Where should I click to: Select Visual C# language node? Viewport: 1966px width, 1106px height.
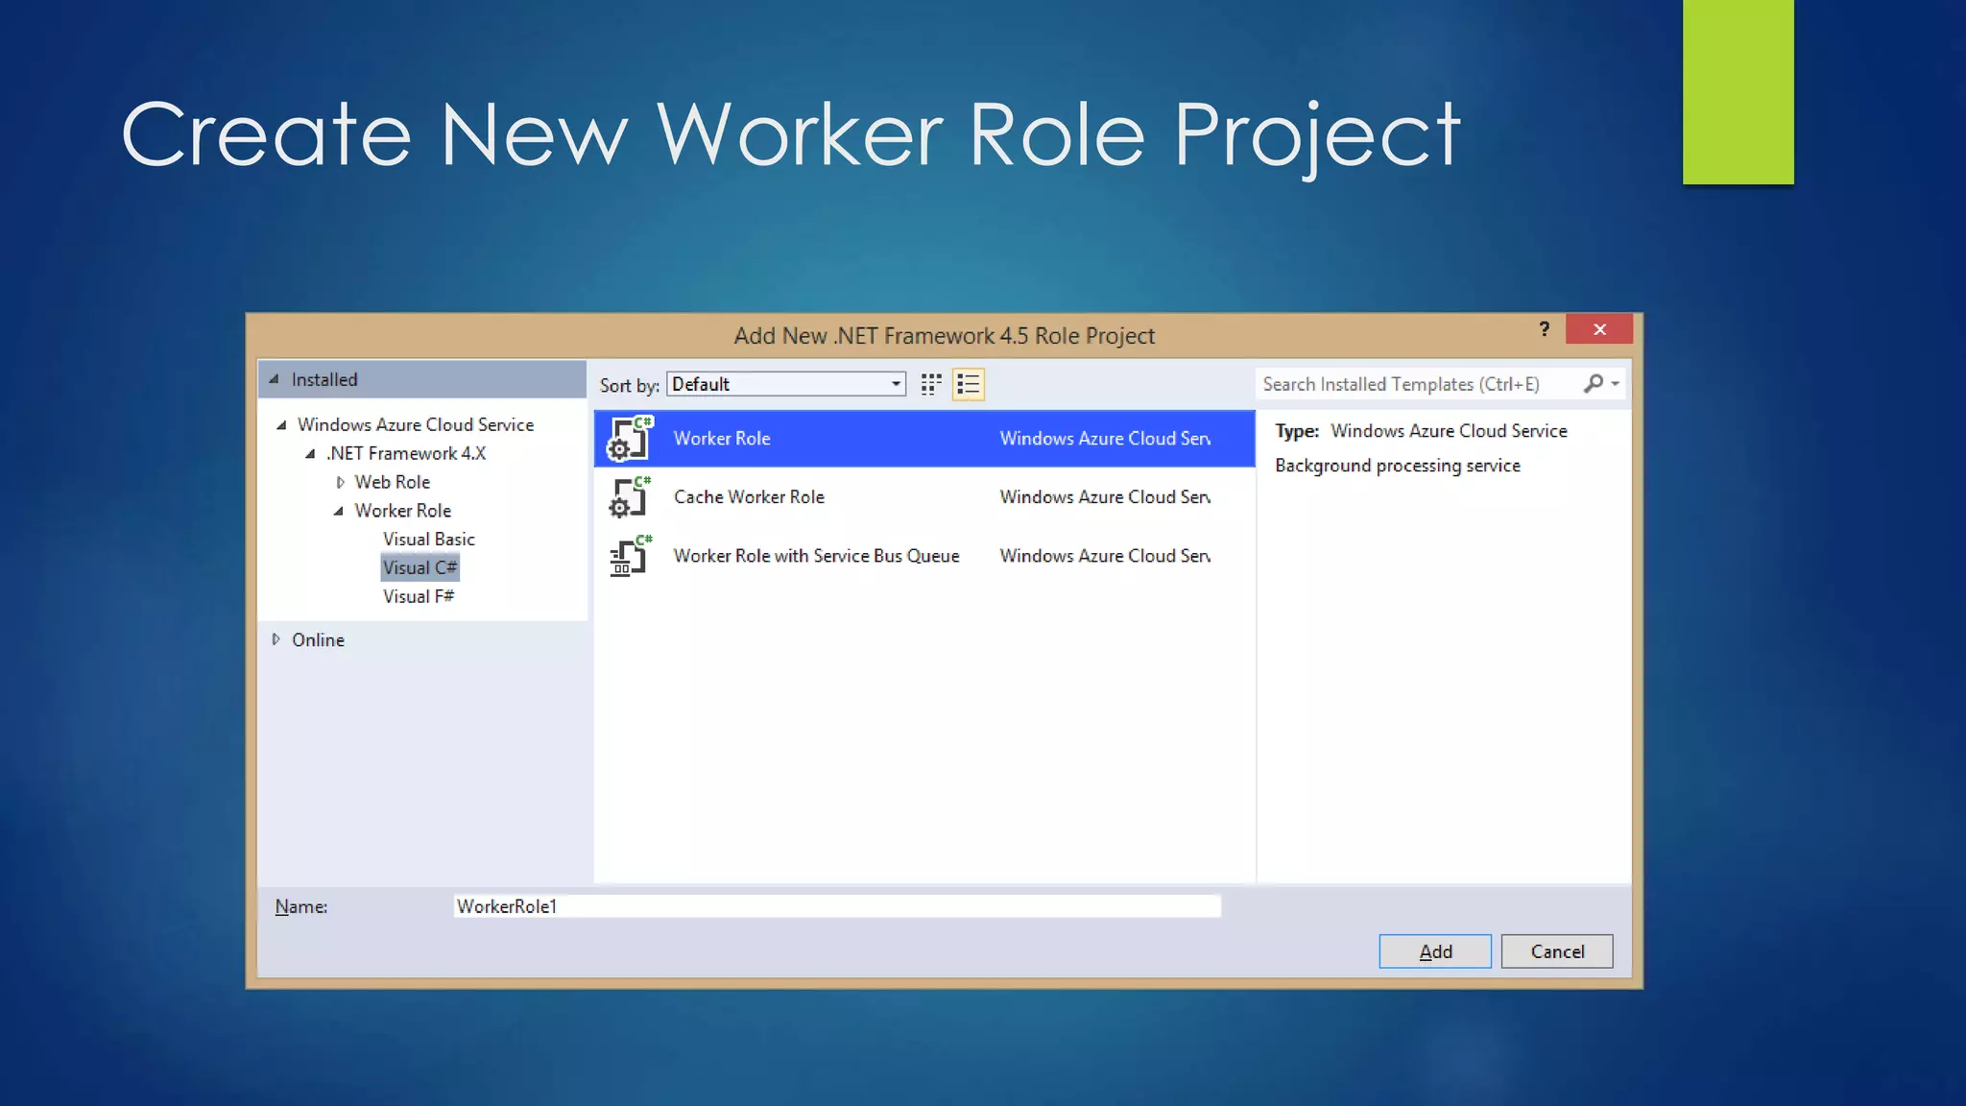click(420, 567)
